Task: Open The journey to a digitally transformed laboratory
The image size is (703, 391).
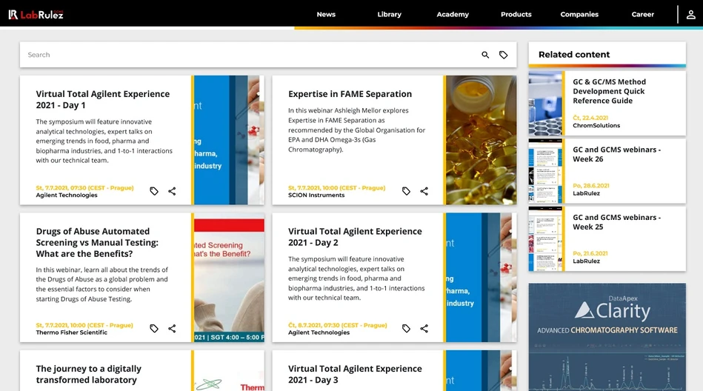Action: pyautogui.click(x=88, y=375)
